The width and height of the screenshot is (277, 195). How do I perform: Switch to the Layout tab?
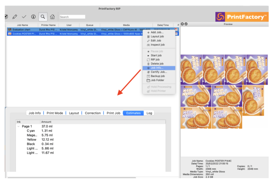pos(74,113)
